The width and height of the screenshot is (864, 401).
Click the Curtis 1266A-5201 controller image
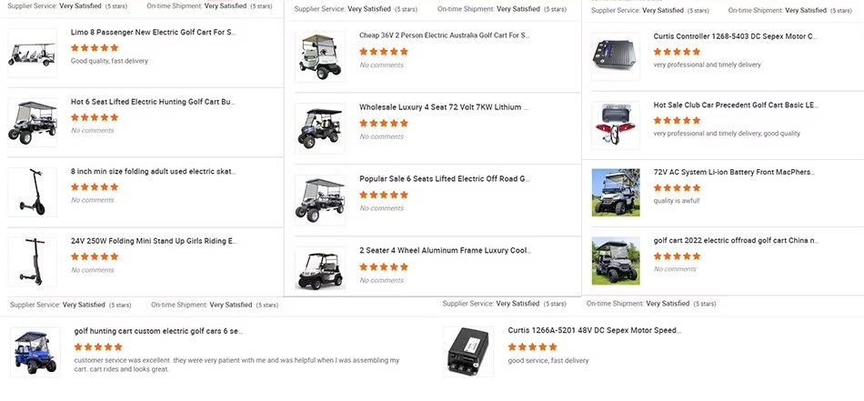click(x=469, y=351)
